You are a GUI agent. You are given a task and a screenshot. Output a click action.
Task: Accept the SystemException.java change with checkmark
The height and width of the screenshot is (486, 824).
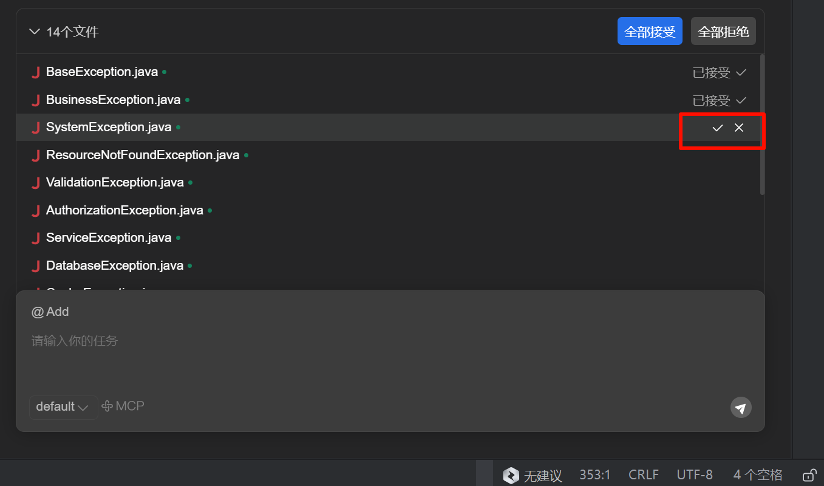coord(717,128)
